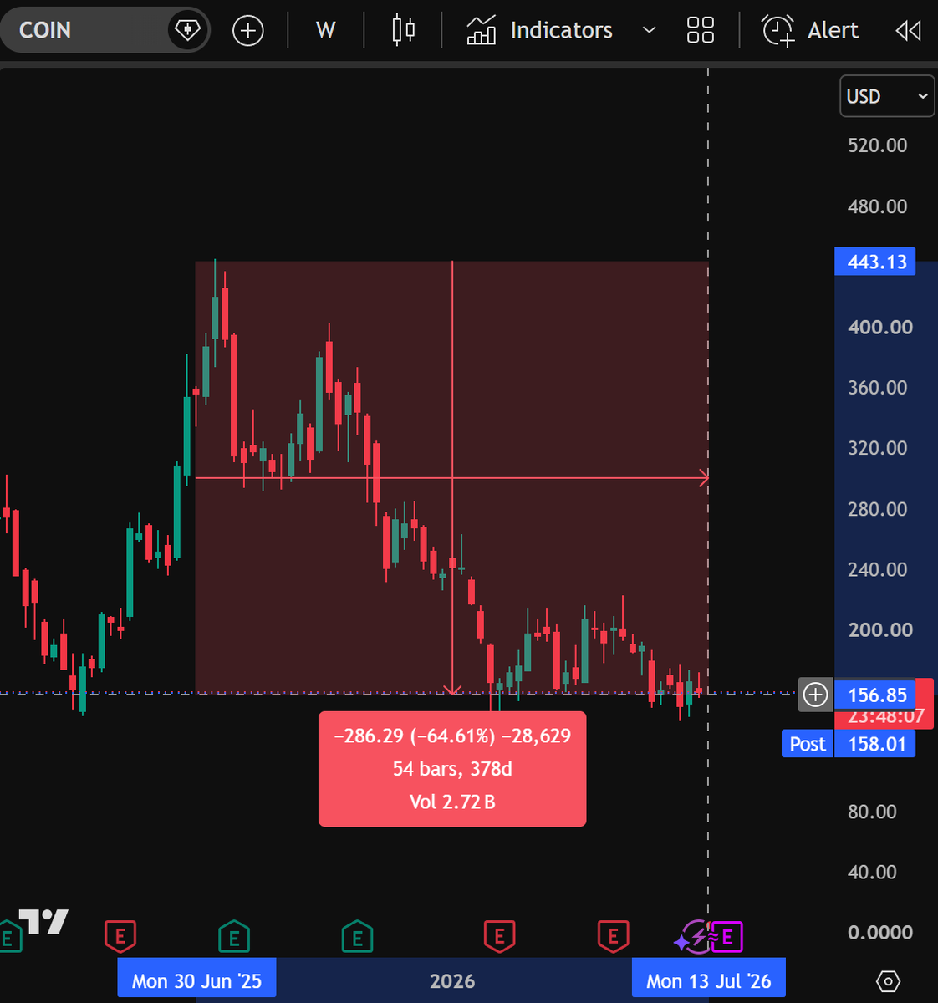This screenshot has width=938, height=1003.
Task: Open chart settings hexagon icon at bottom
Action: (x=888, y=981)
